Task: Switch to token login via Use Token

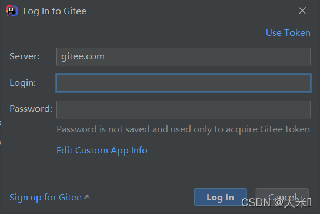Action: [x=288, y=33]
